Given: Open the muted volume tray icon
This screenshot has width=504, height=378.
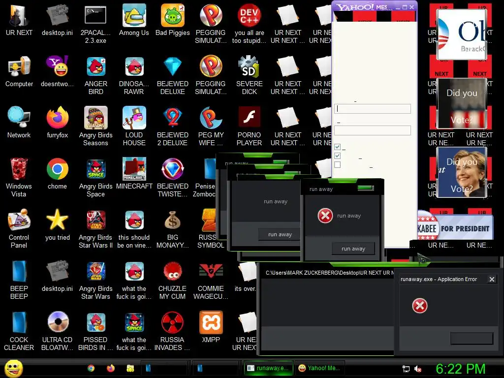Looking at the screenshot, I should [x=418, y=369].
